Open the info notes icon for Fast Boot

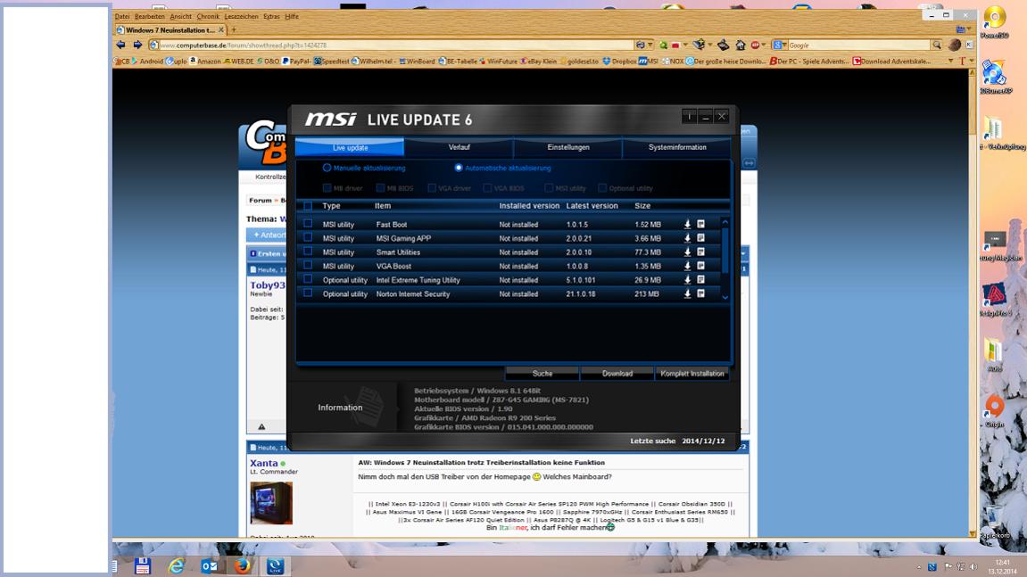coord(700,224)
